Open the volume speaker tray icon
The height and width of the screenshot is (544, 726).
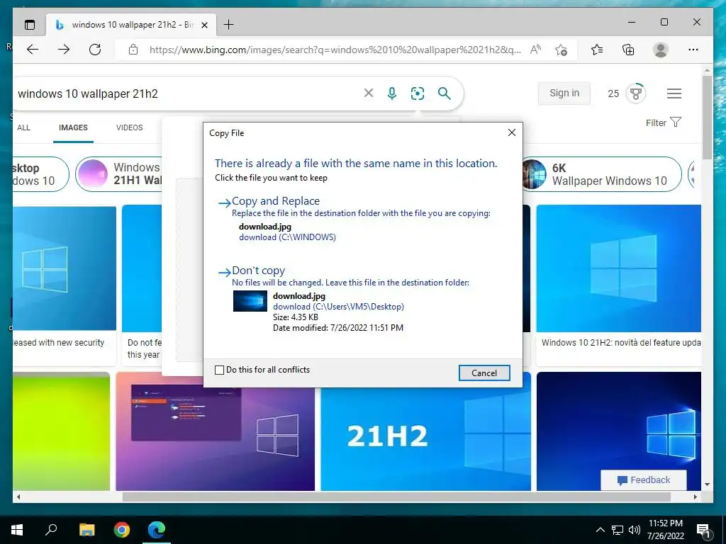[634, 530]
